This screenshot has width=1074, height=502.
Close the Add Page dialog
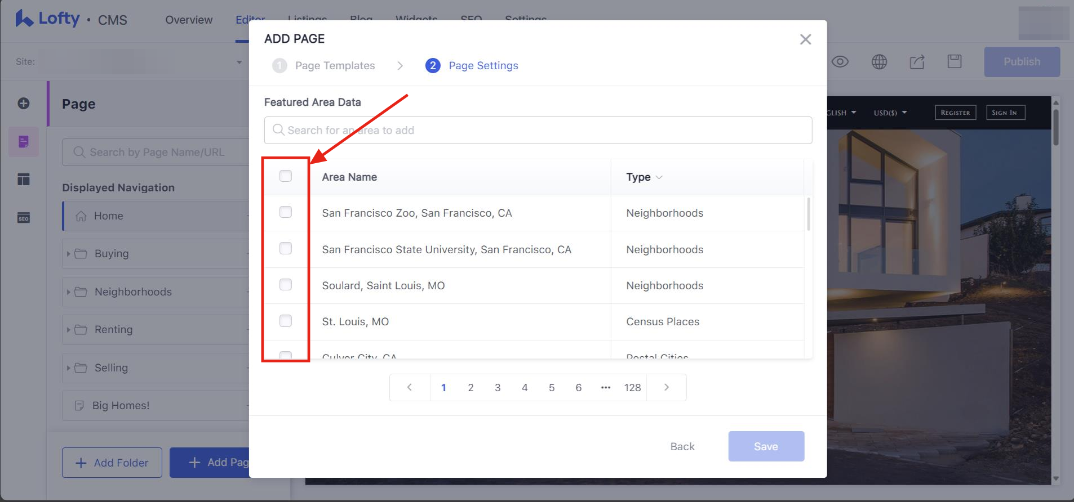(x=805, y=39)
